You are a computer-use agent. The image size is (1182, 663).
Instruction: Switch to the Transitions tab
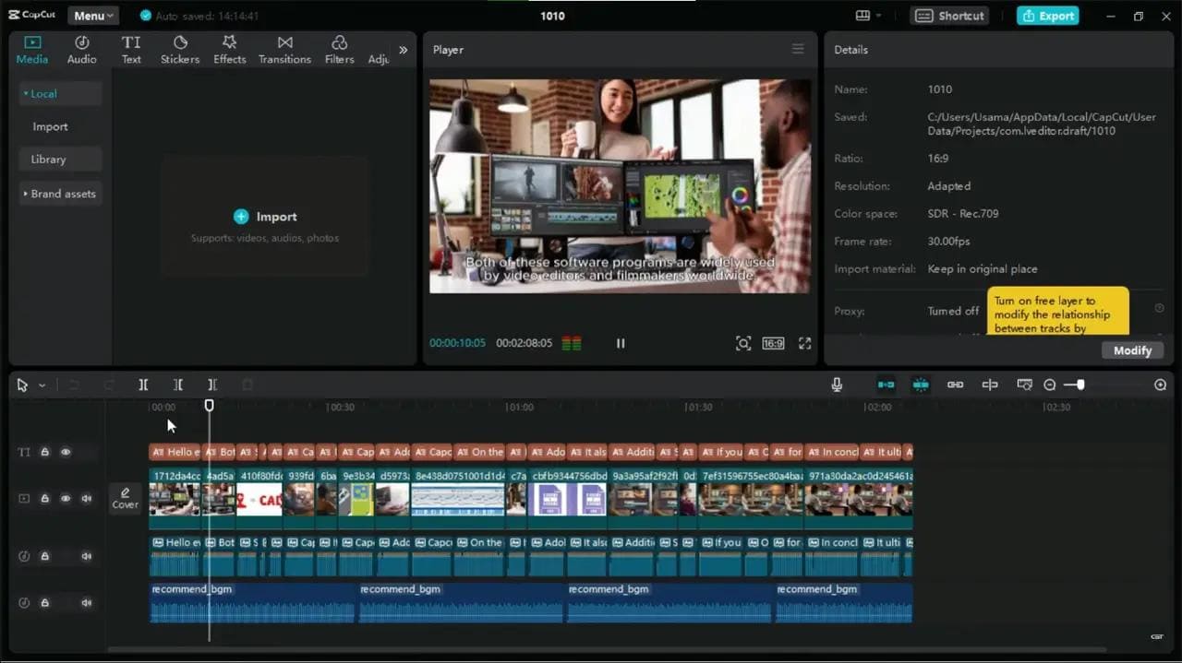[x=284, y=50]
